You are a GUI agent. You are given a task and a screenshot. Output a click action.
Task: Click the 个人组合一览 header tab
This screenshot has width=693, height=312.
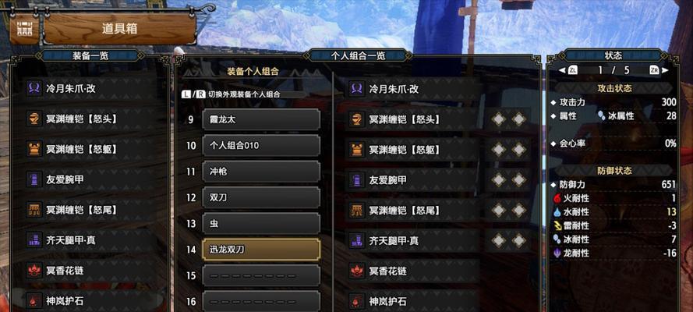tap(358, 55)
